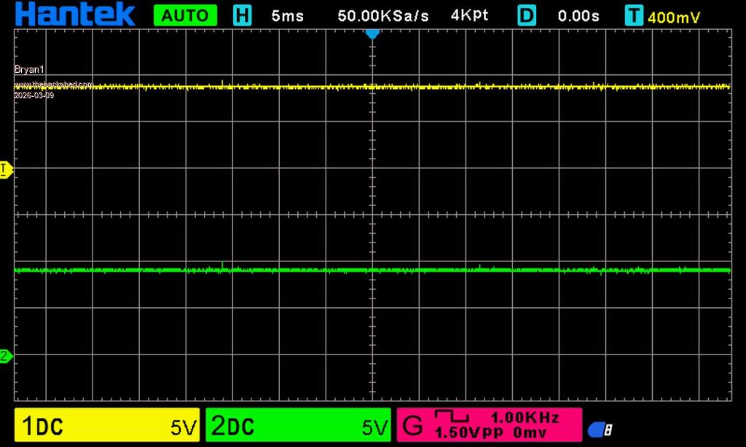Click the www.thebackshed.com watermark link

(54, 84)
